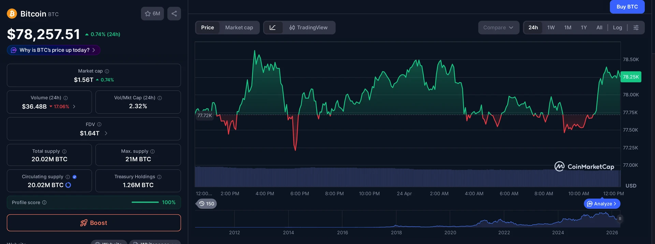Screen dimensions: 655x244
Task: Click the $1.56T market cap value
Action: tap(84, 80)
